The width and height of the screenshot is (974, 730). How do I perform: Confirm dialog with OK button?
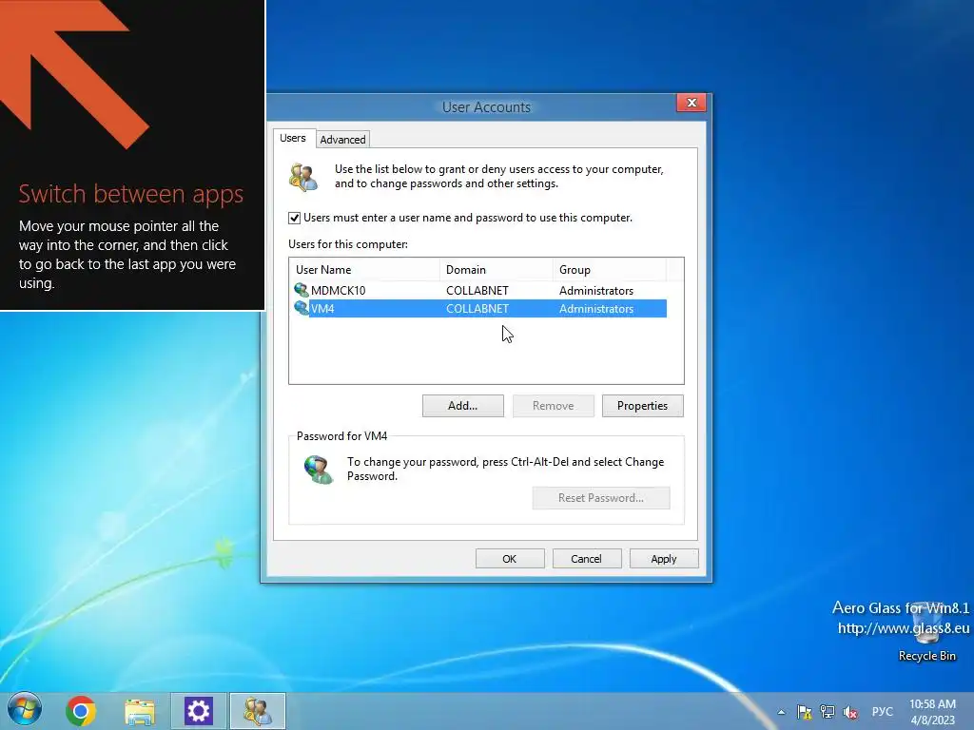510,559
